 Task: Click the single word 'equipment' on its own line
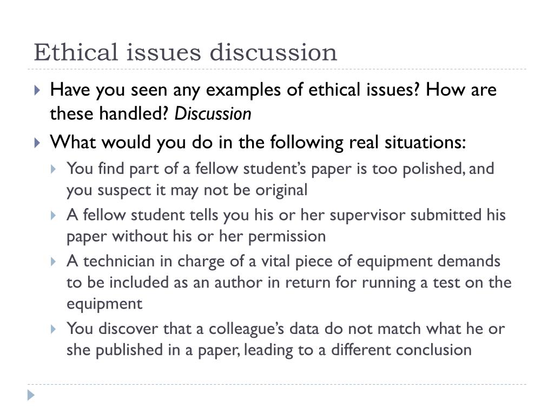point(104,304)
